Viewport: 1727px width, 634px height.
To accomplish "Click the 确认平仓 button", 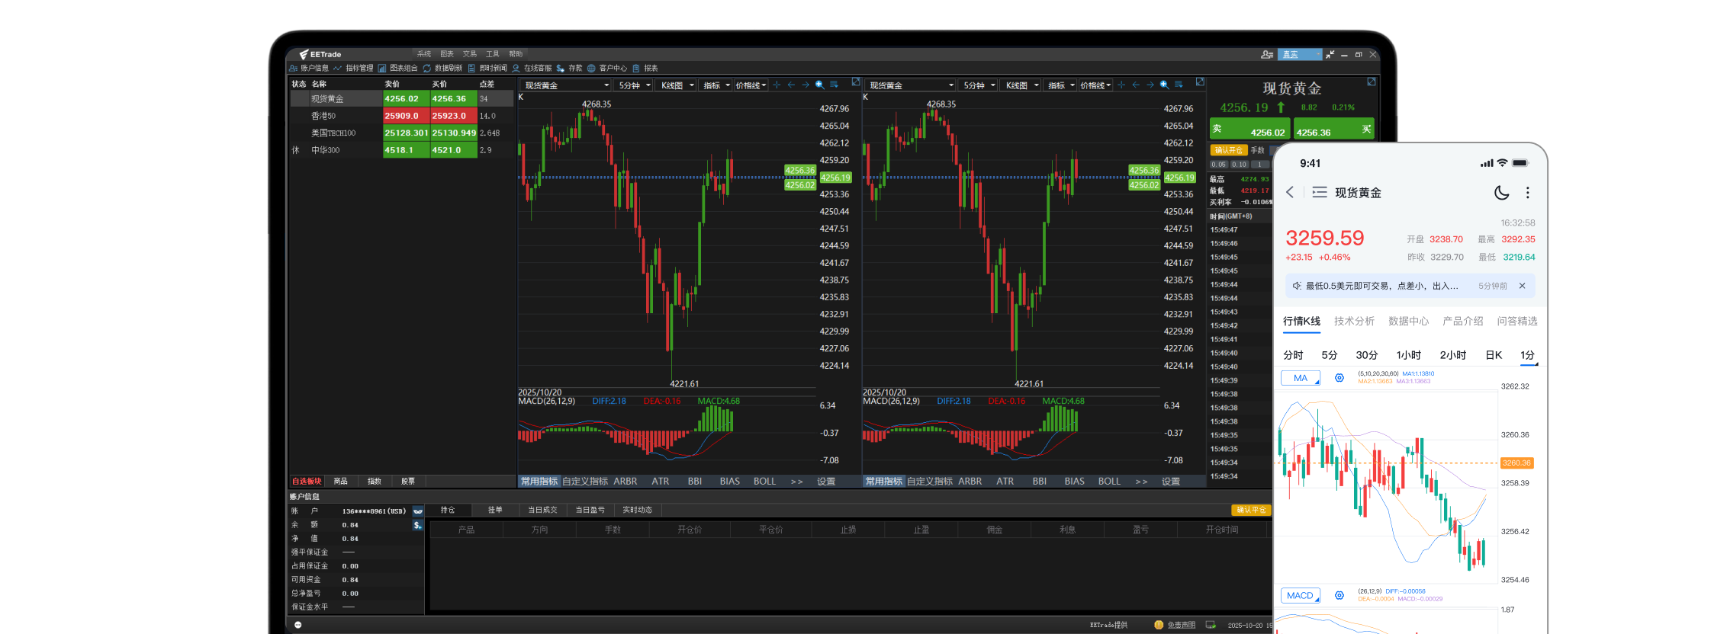I will pos(1251,510).
